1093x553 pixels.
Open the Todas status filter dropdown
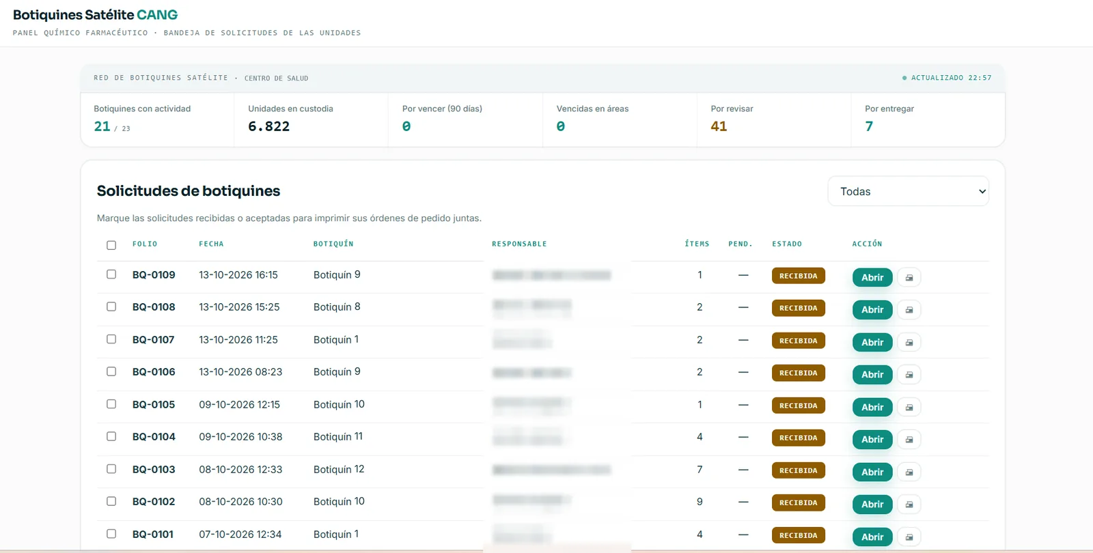[x=908, y=191]
